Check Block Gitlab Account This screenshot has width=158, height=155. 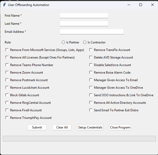[x=7, y=95]
